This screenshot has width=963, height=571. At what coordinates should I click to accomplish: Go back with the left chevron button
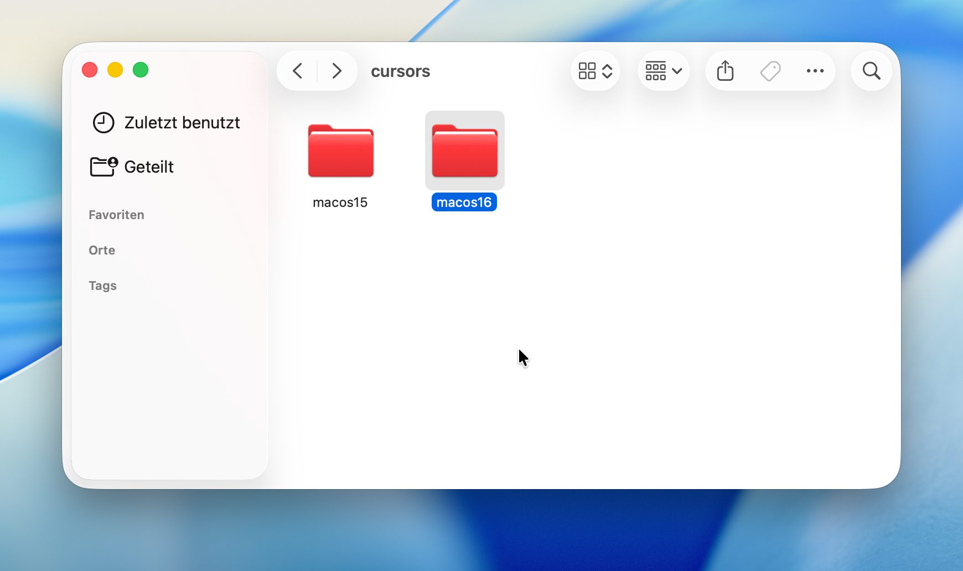coord(298,71)
